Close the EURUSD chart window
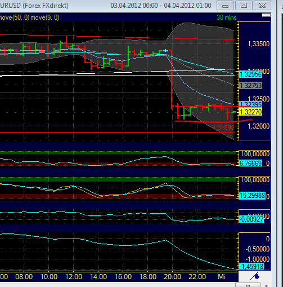 pyautogui.click(x=262, y=6)
